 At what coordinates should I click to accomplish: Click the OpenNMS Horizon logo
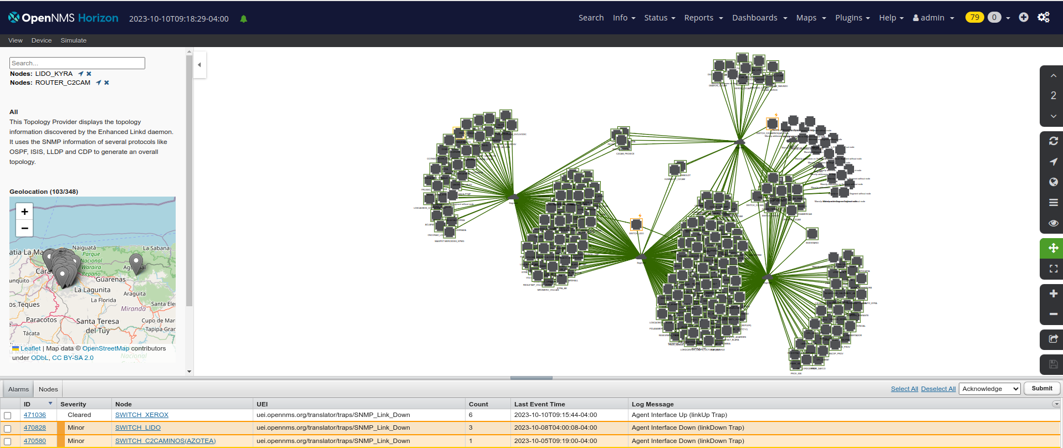(x=63, y=18)
